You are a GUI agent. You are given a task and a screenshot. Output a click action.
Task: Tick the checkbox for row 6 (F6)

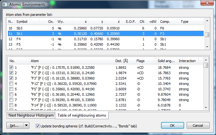pyautogui.click(x=11, y=94)
